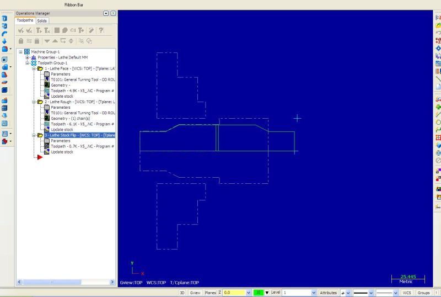Open the Solid Fillet dropdown arrow

pos(10,49)
